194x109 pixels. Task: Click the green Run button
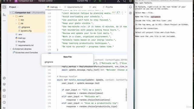pyautogui.click(x=95, y=1)
